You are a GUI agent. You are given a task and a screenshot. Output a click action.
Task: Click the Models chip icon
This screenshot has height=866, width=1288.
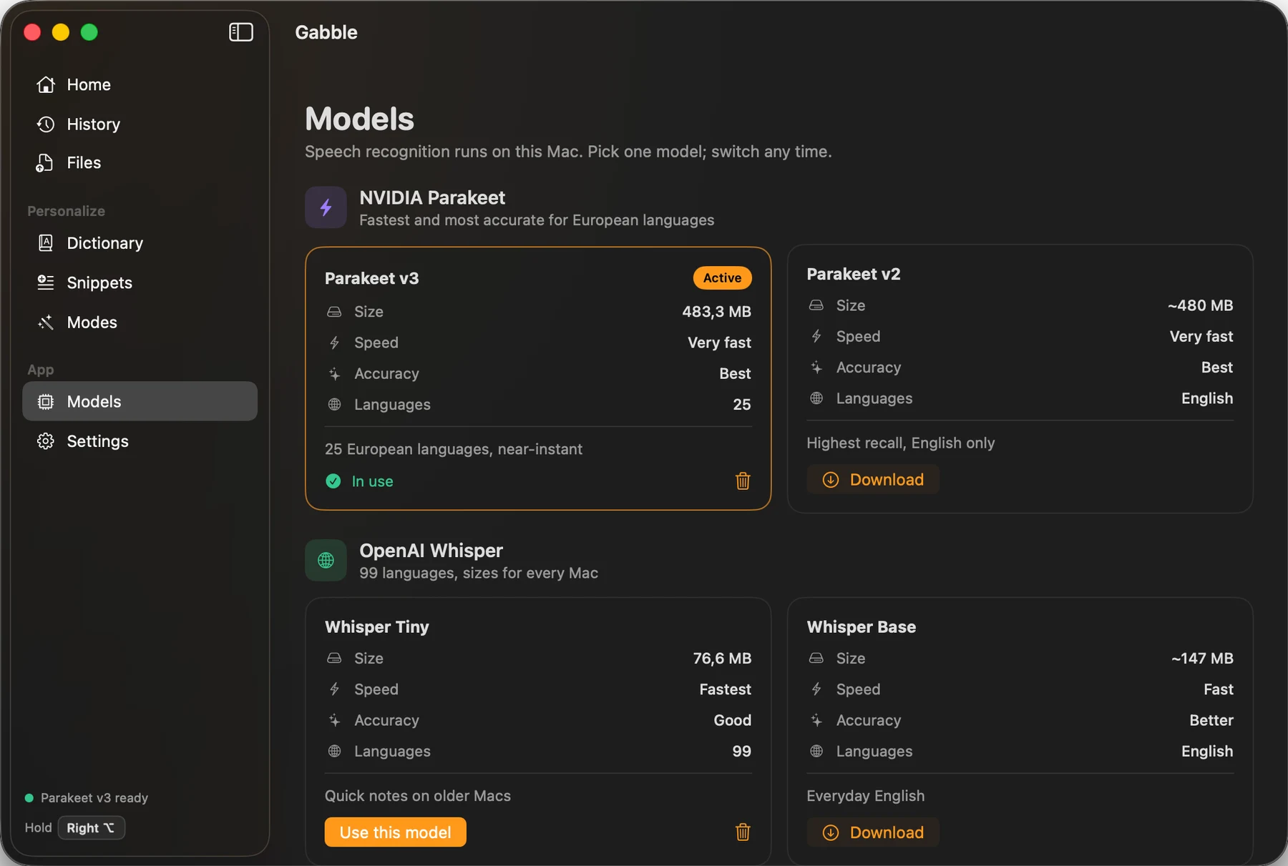[x=46, y=402]
